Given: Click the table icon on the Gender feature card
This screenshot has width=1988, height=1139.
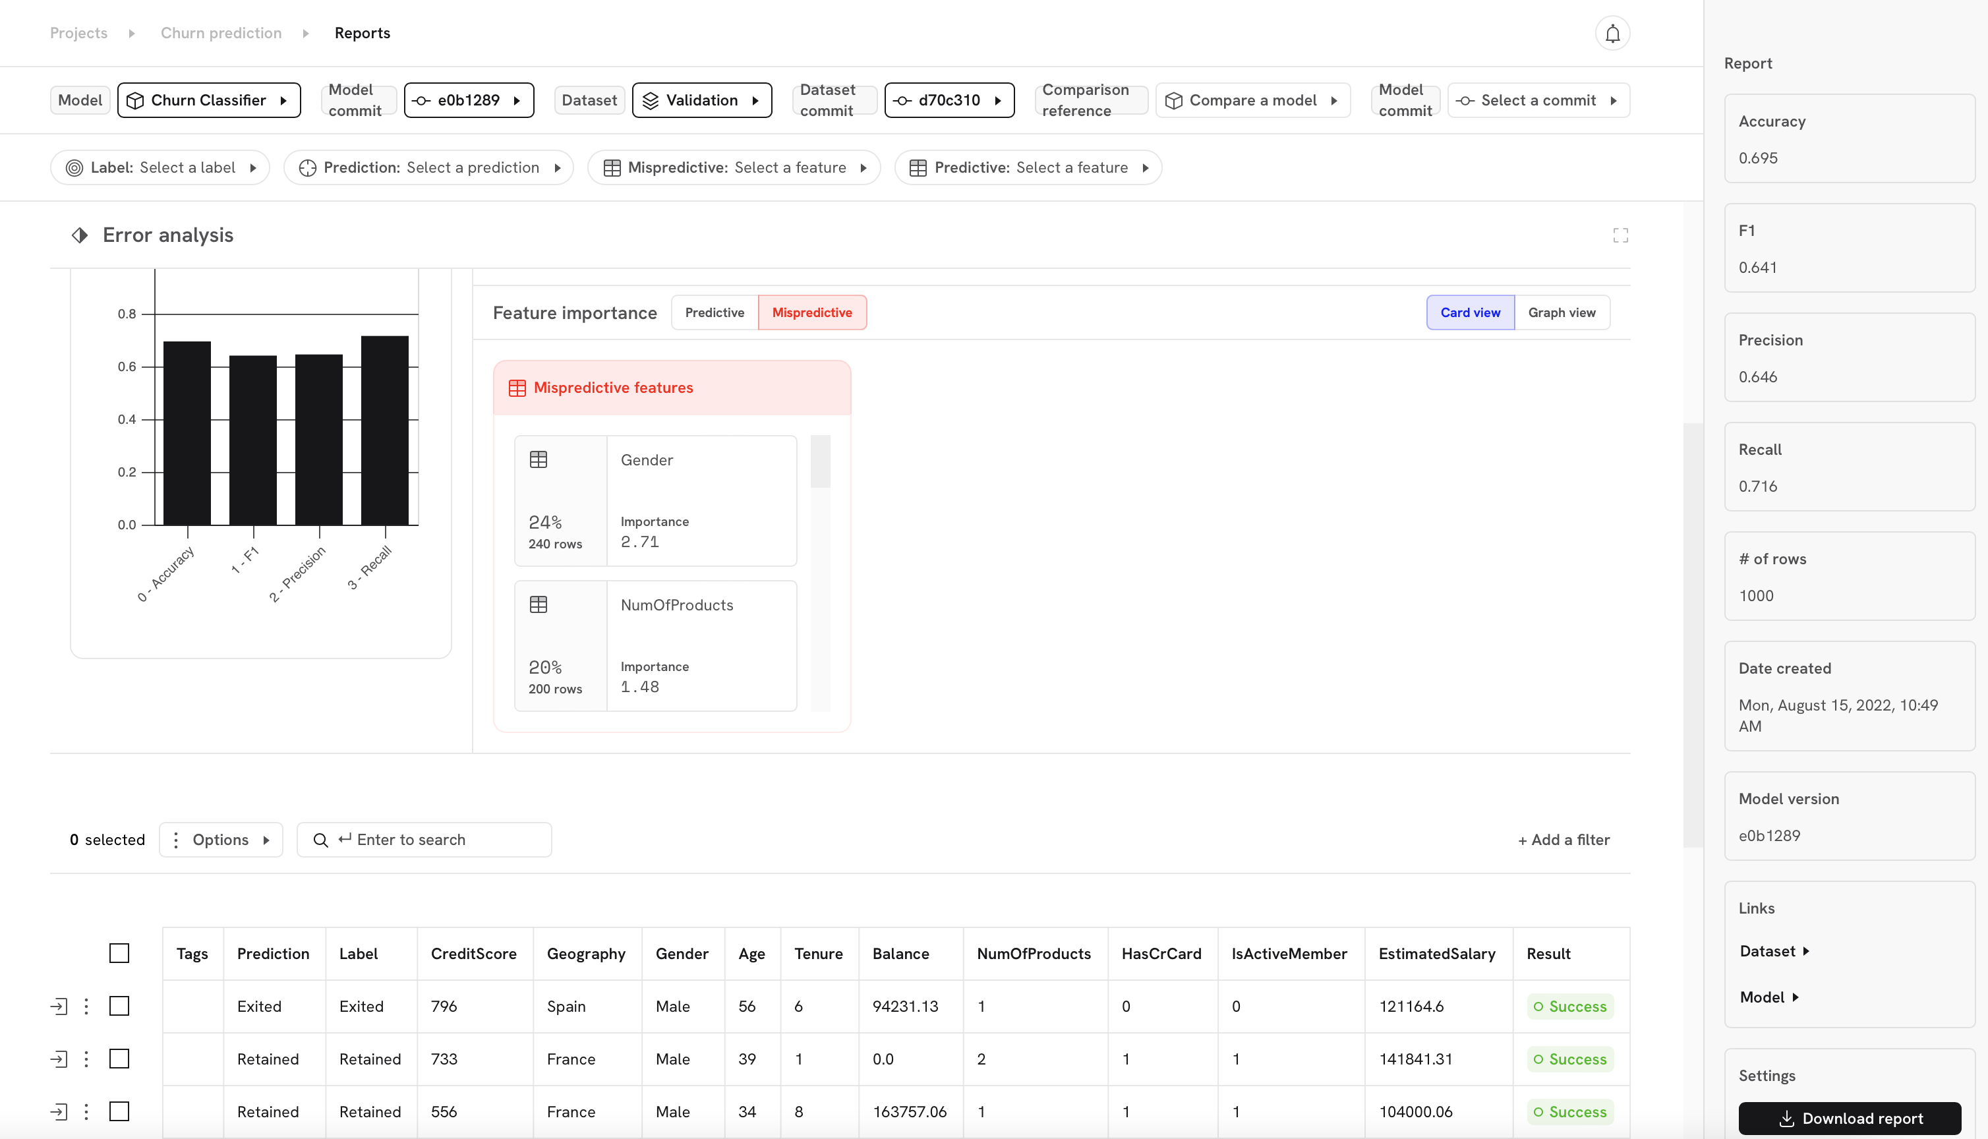Looking at the screenshot, I should pos(538,460).
